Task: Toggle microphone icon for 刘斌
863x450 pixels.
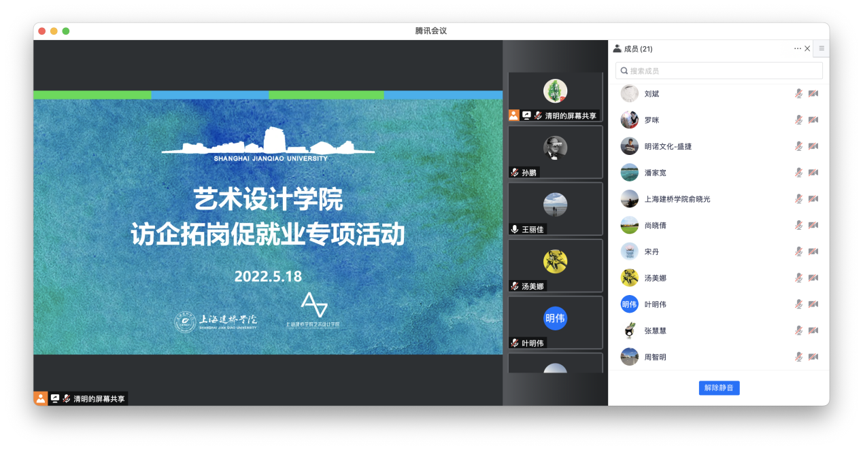Action: click(798, 94)
